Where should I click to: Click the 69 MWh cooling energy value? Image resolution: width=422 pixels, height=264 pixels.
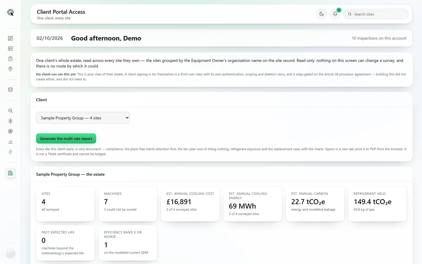[242, 206]
